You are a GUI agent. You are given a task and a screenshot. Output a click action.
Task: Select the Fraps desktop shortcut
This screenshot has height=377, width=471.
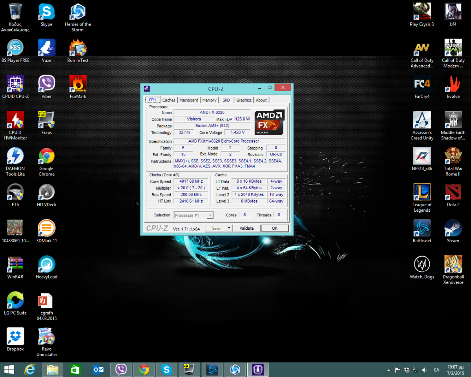pyautogui.click(x=47, y=123)
